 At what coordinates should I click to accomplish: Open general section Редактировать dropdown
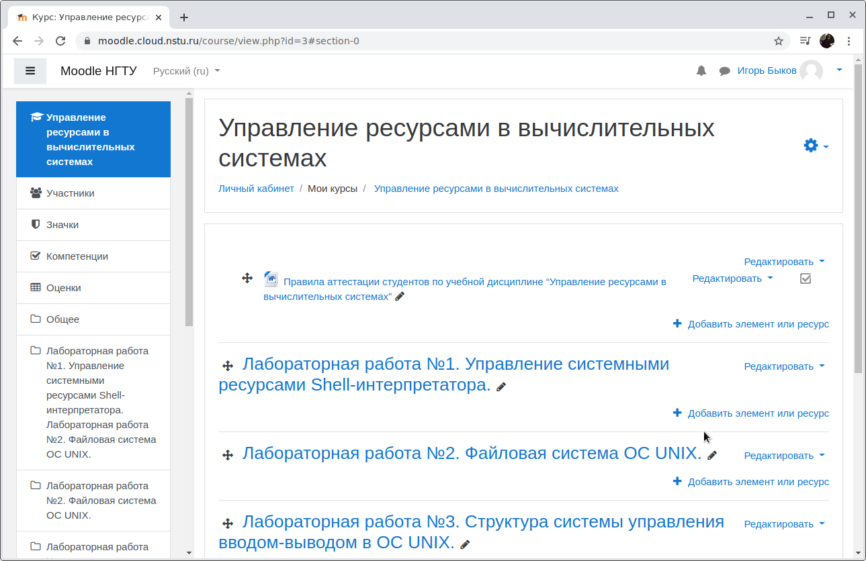click(x=784, y=262)
